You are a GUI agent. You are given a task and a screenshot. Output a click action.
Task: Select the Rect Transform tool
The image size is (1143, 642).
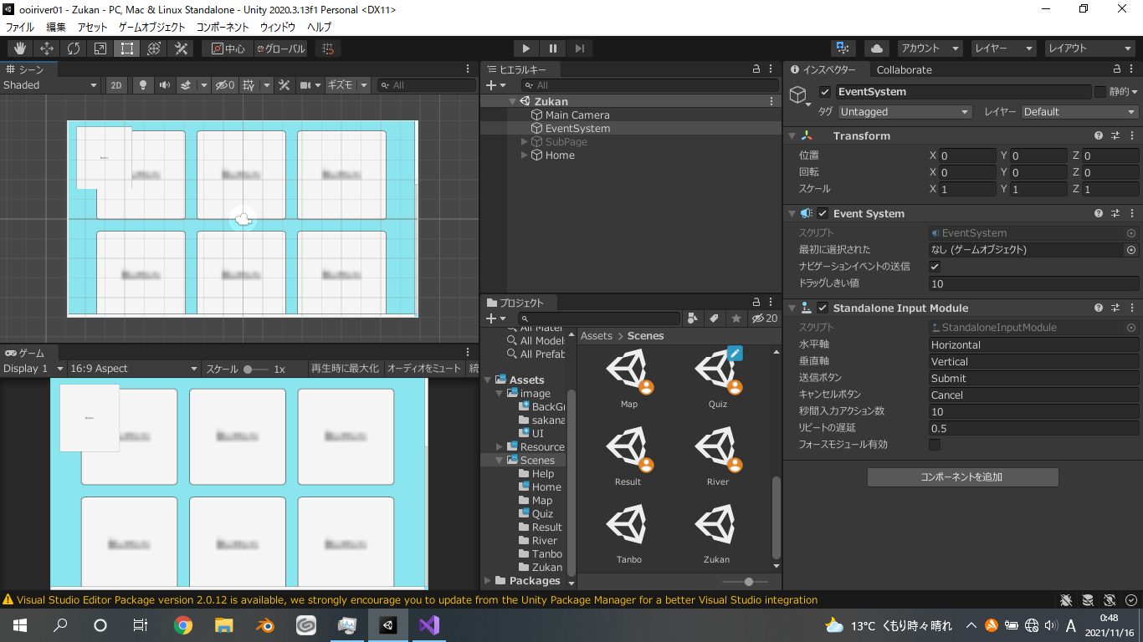pos(126,48)
